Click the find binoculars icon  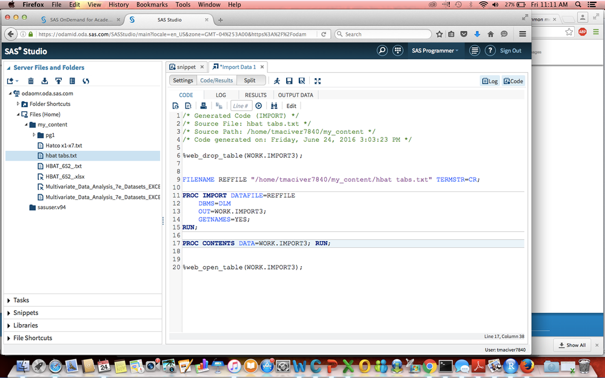point(274,105)
